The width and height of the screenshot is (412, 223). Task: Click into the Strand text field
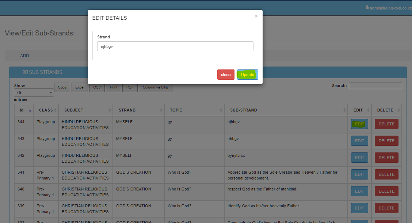(x=175, y=46)
